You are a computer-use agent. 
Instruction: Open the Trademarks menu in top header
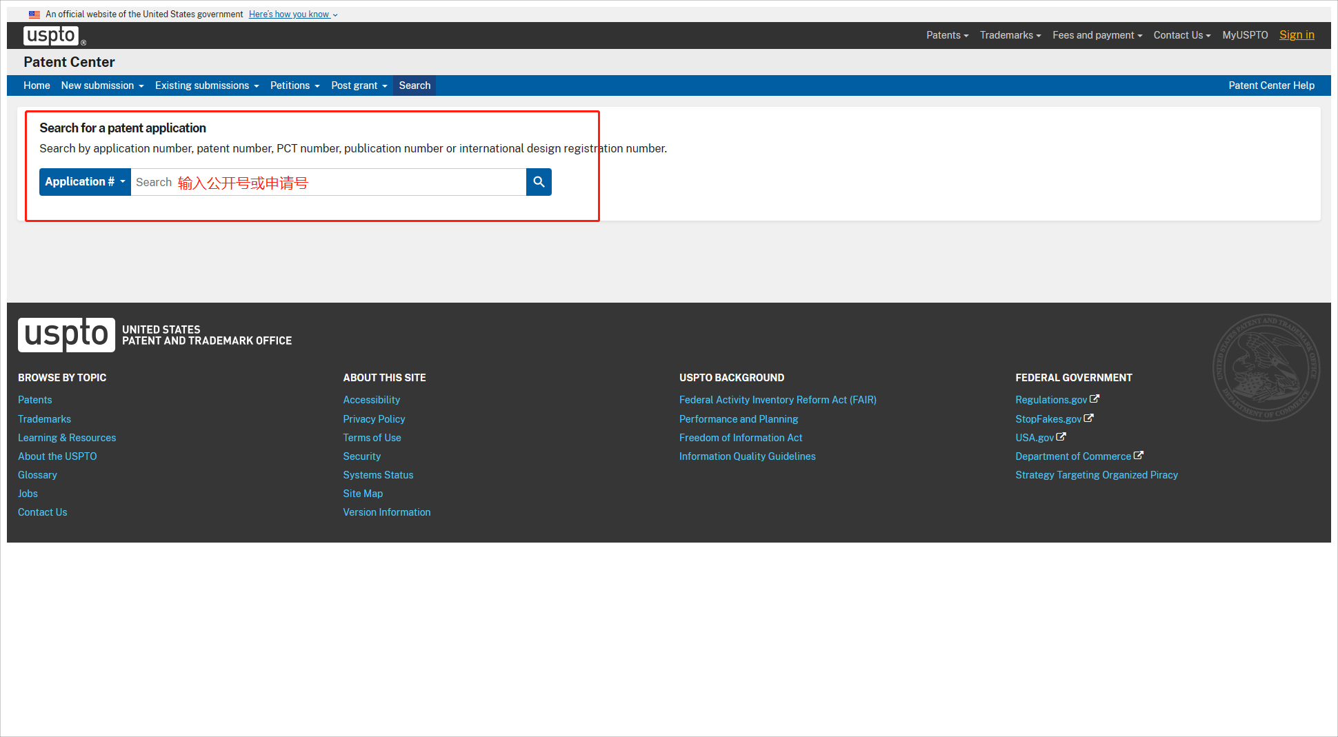pyautogui.click(x=1010, y=35)
